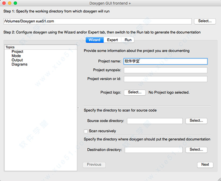
Task: Select the Project topic
Action: [x=17, y=52]
